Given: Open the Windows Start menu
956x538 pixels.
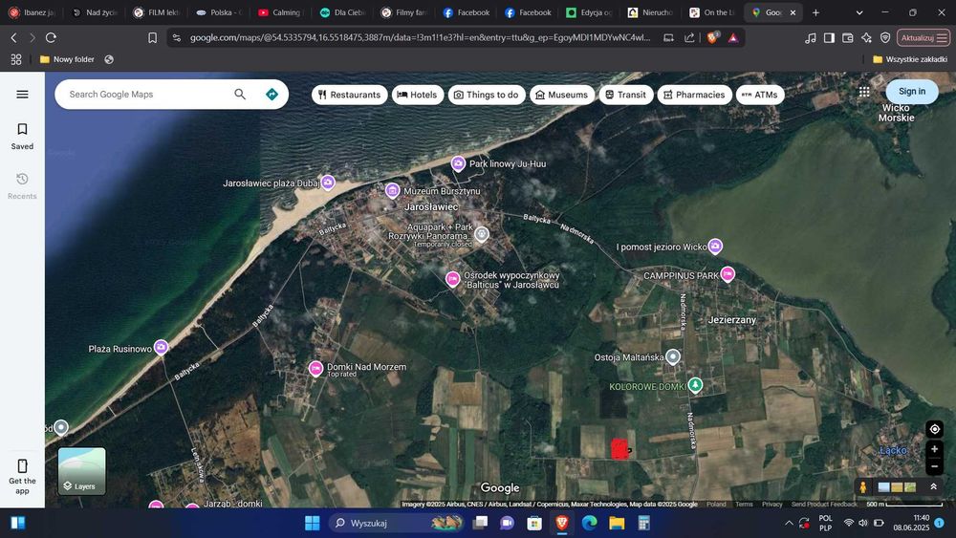Looking at the screenshot, I should click(x=313, y=523).
